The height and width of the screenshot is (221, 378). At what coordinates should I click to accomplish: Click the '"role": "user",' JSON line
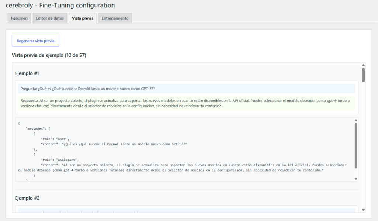(x=55, y=139)
